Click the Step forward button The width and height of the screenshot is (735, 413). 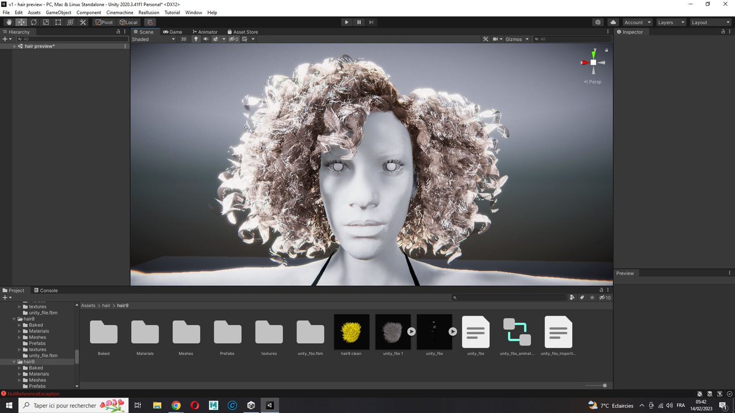click(371, 22)
